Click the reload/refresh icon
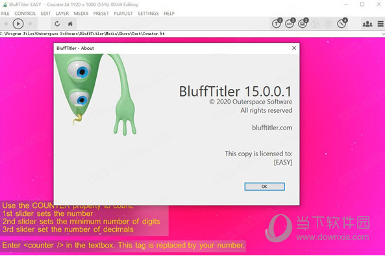 [x=57, y=24]
